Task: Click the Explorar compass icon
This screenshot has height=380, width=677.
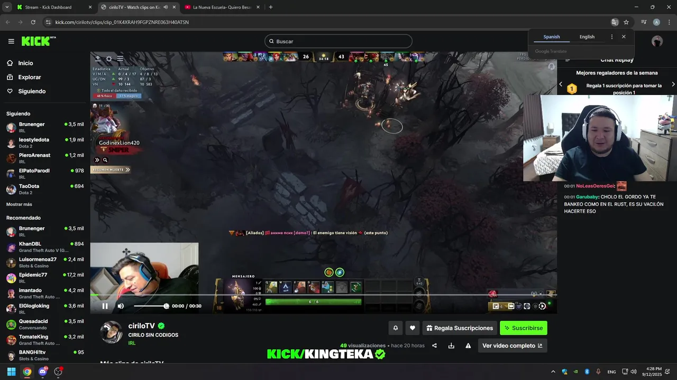Action: 10,77
